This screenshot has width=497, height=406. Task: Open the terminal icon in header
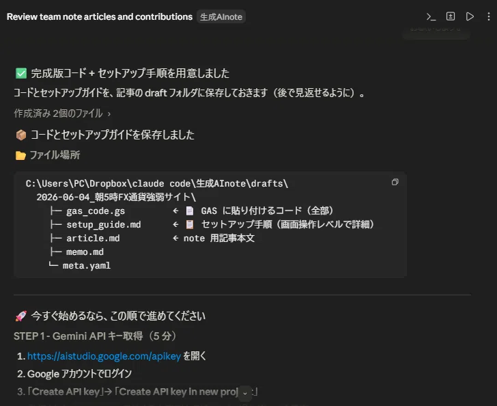[431, 16]
